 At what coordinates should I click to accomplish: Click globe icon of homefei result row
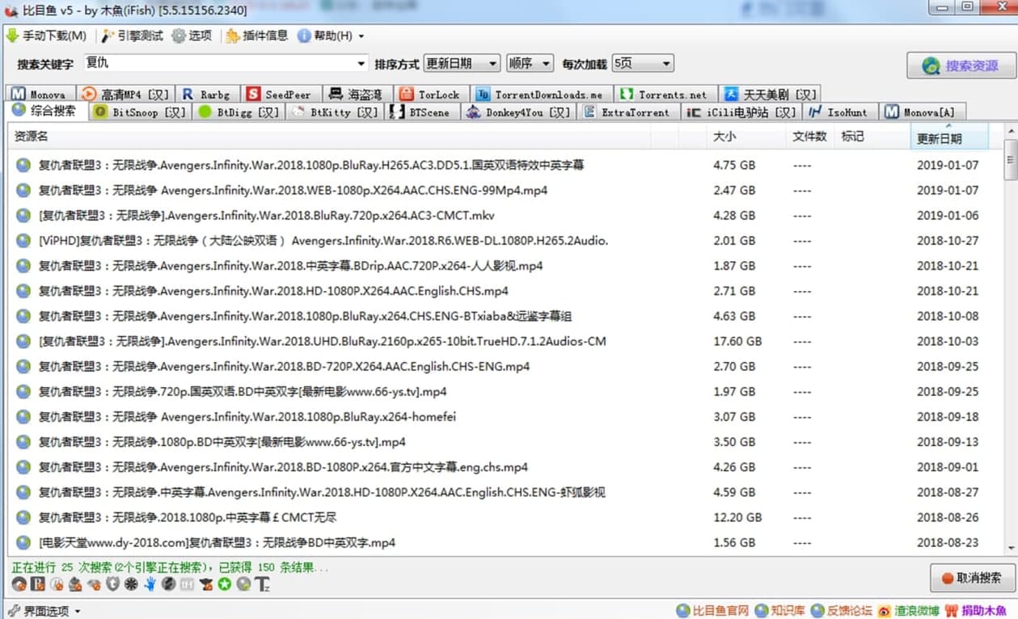(x=23, y=416)
